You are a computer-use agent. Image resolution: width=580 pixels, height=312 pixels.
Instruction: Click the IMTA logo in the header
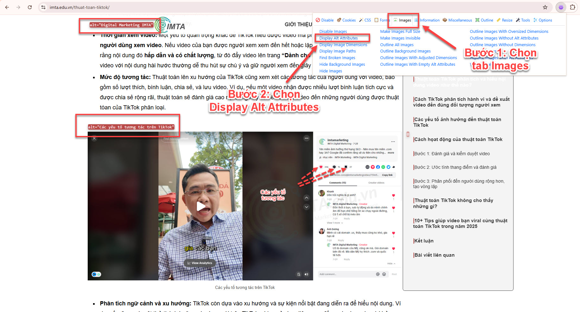pyautogui.click(x=170, y=25)
